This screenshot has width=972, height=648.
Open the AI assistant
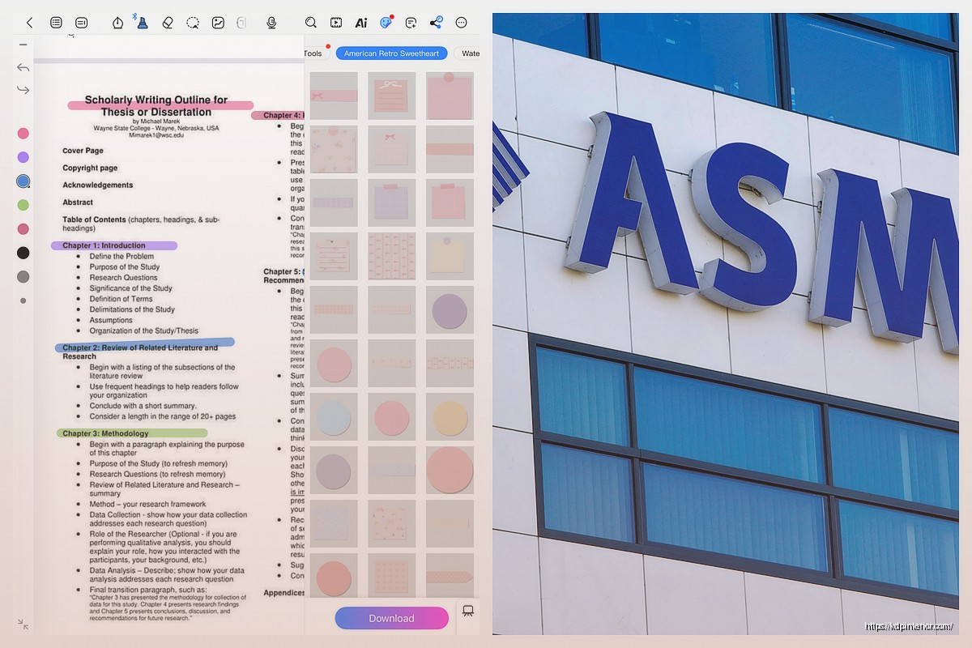pyautogui.click(x=361, y=23)
